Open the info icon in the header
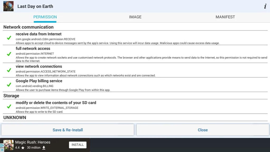 [x=265, y=6]
